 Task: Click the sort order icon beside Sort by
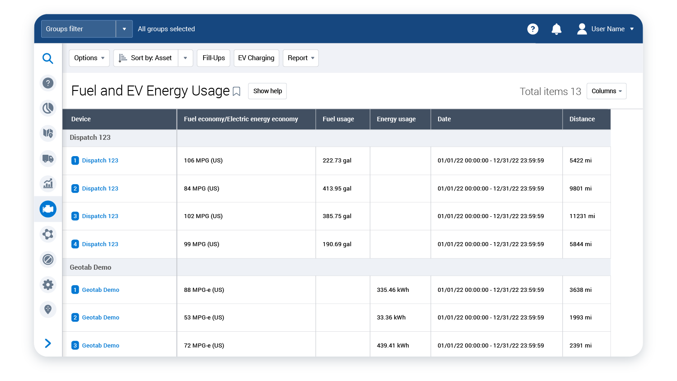tap(123, 58)
